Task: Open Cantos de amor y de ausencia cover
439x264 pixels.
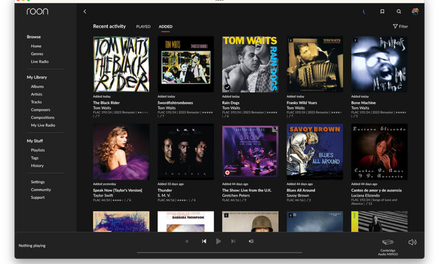Action: [379, 152]
